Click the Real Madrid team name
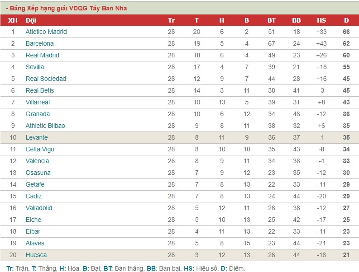The image size is (359, 272). click(x=42, y=55)
